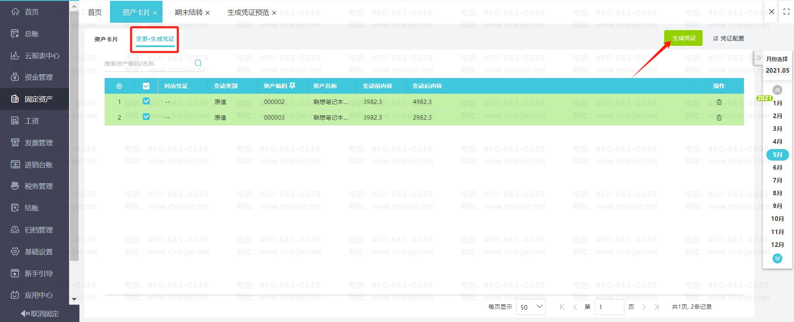Viewport: 794px width, 322px height.
Task: Go to the first page
Action: point(562,307)
